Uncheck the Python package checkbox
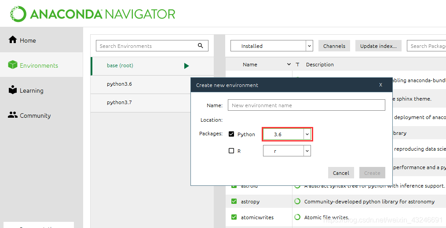Screen dimensions: 446x228 tap(231, 134)
